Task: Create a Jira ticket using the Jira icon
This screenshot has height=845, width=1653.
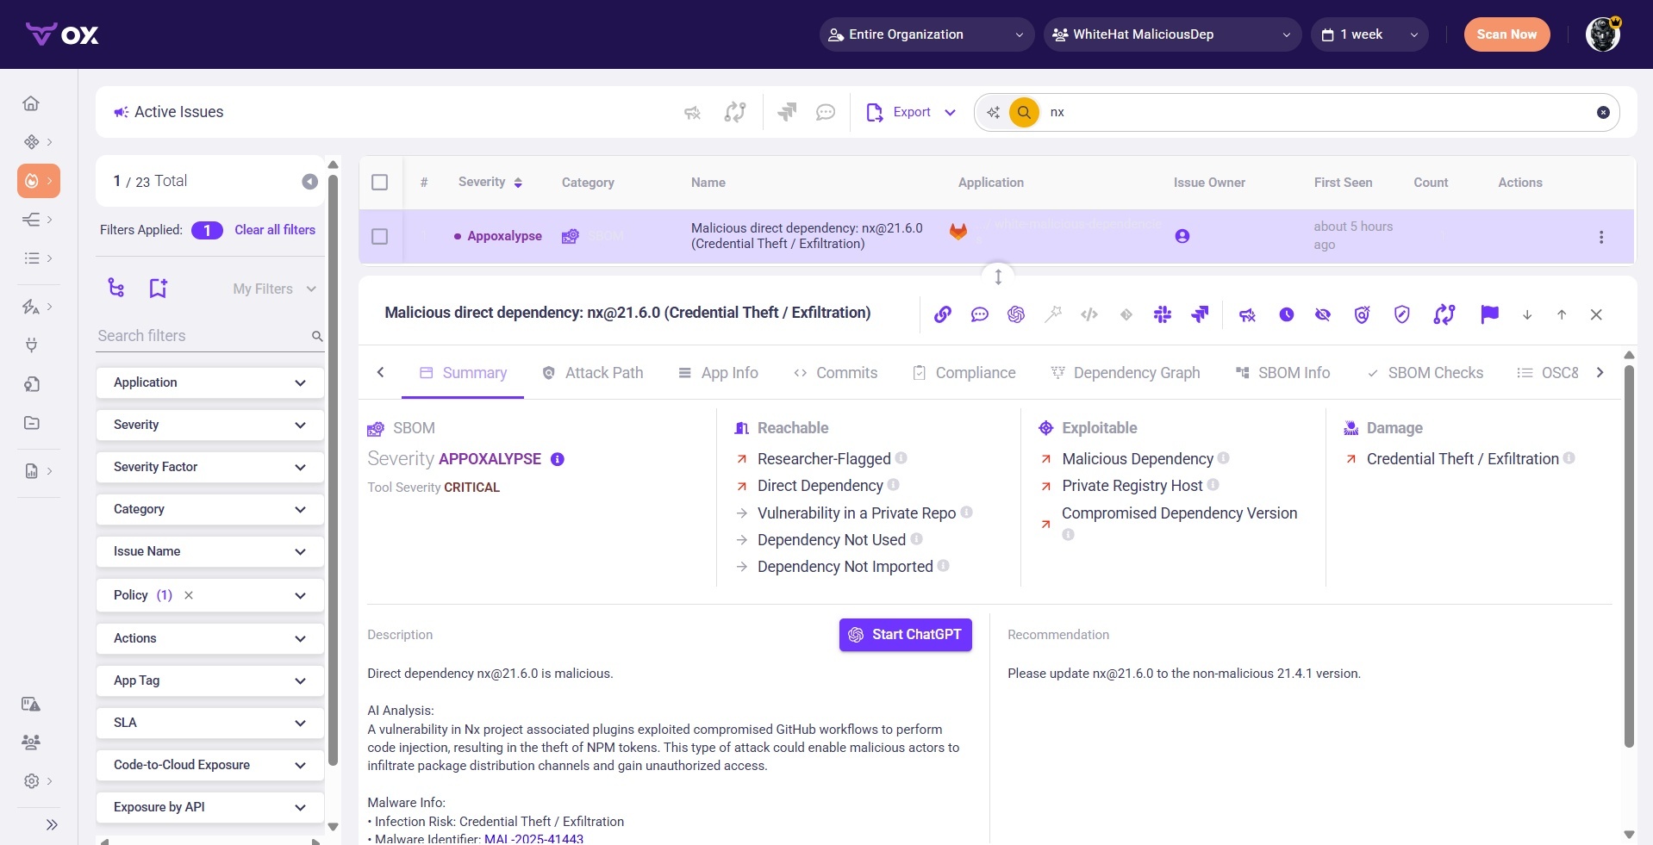Action: (1200, 314)
